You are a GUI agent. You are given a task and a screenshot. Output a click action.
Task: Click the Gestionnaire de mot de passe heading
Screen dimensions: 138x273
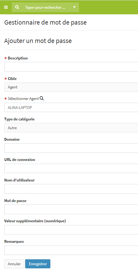(45, 22)
